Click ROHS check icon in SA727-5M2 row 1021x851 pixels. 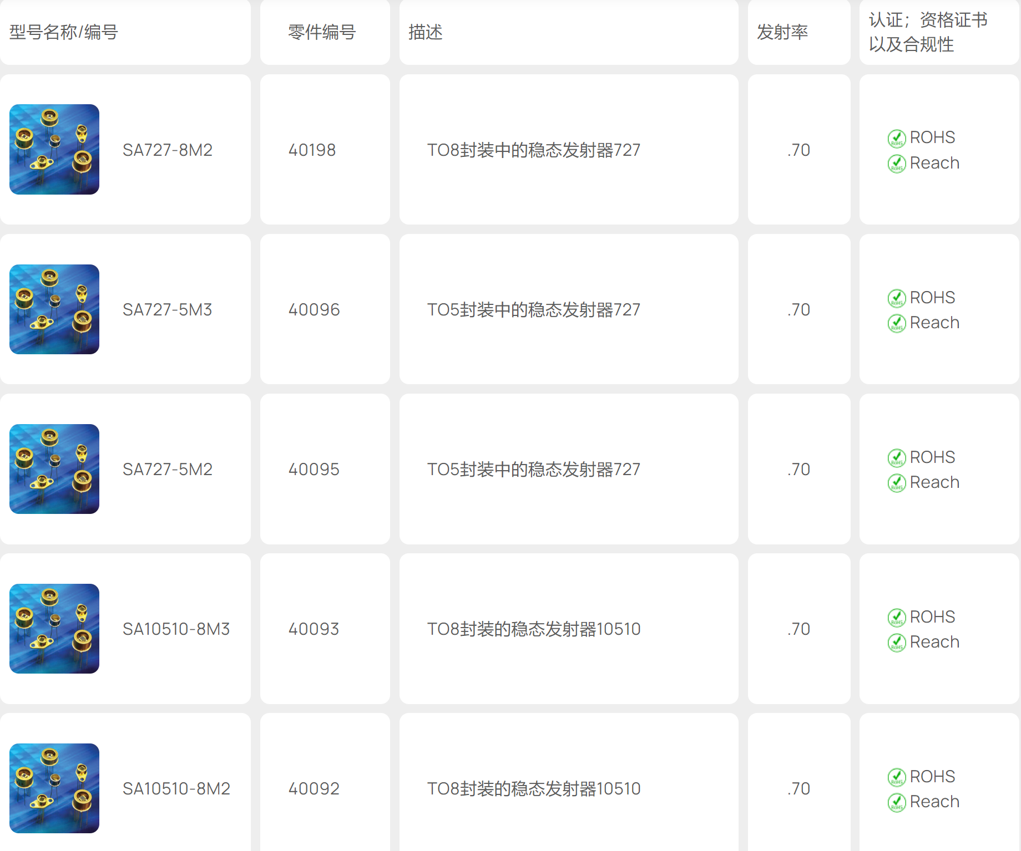pos(896,458)
